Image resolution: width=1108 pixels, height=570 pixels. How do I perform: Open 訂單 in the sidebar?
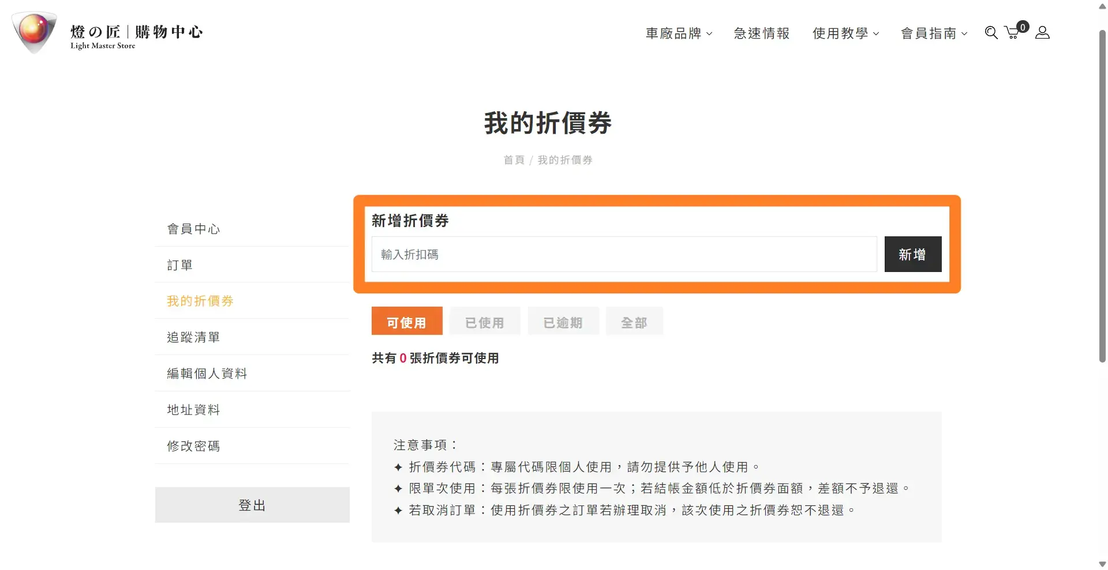click(252, 265)
